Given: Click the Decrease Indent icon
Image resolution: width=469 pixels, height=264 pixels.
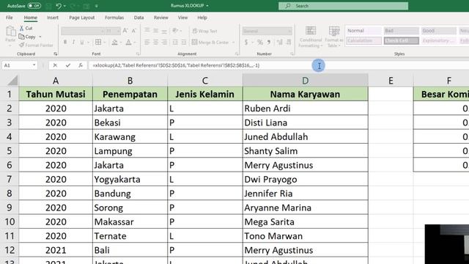Looking at the screenshot, I should 175,43.
